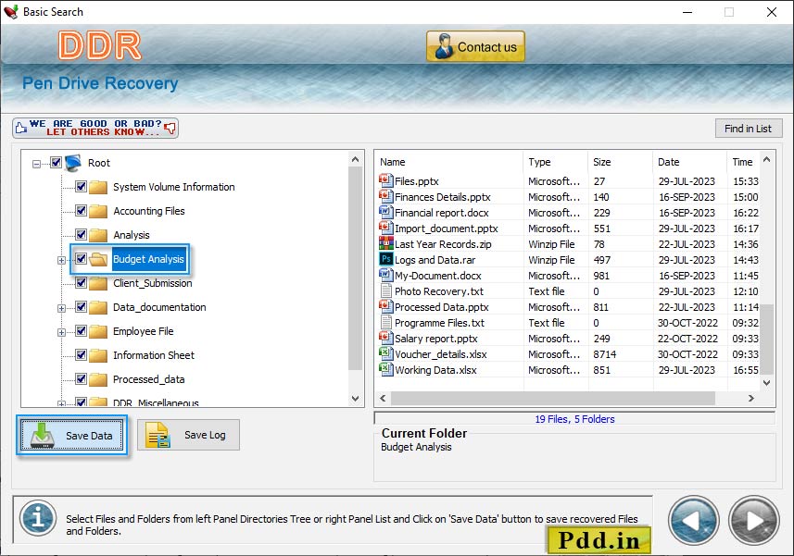The image size is (794, 556).
Task: Click the Last Year Records.zip archive icon
Action: point(385,243)
